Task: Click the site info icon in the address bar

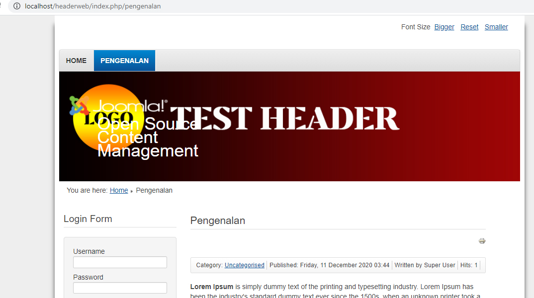Action: [17, 6]
